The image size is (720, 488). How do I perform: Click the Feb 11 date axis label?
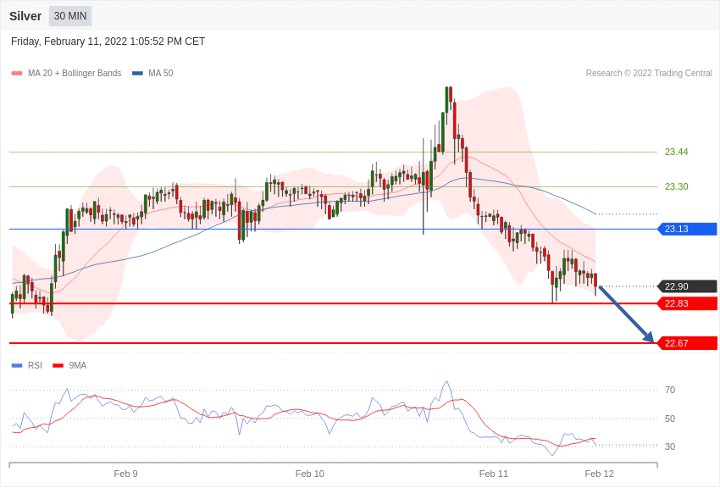pos(494,474)
